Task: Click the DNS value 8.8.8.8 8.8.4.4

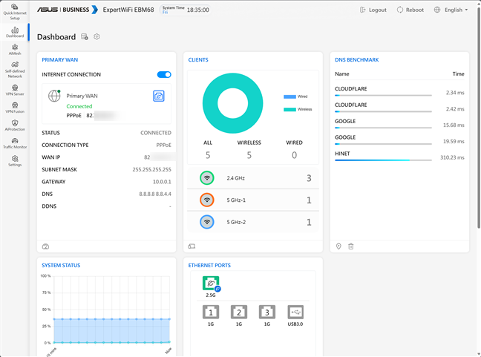Action: (155, 194)
